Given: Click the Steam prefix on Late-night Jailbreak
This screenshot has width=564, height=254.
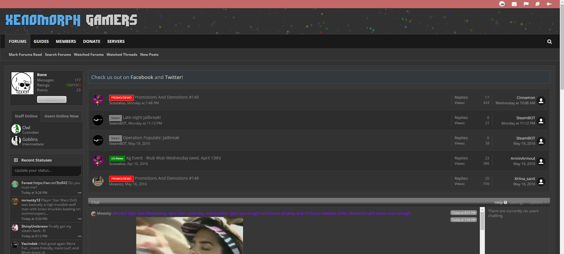Looking at the screenshot, I should [x=116, y=118].
